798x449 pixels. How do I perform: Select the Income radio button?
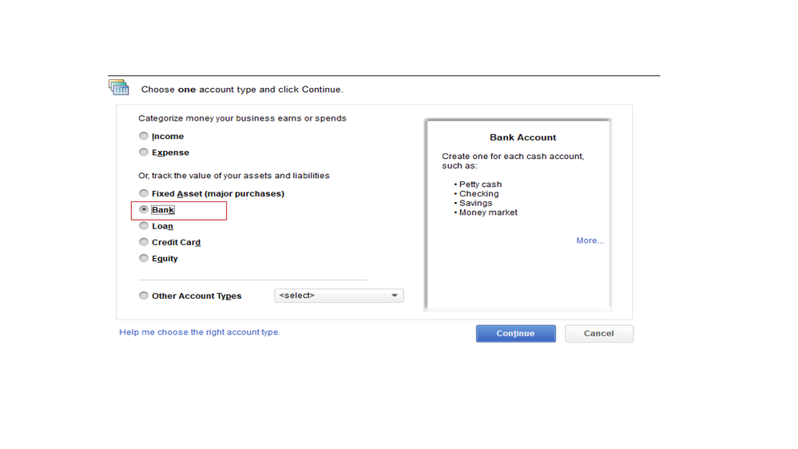(x=144, y=137)
